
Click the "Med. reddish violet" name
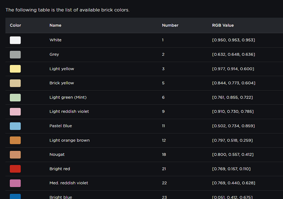point(69,183)
